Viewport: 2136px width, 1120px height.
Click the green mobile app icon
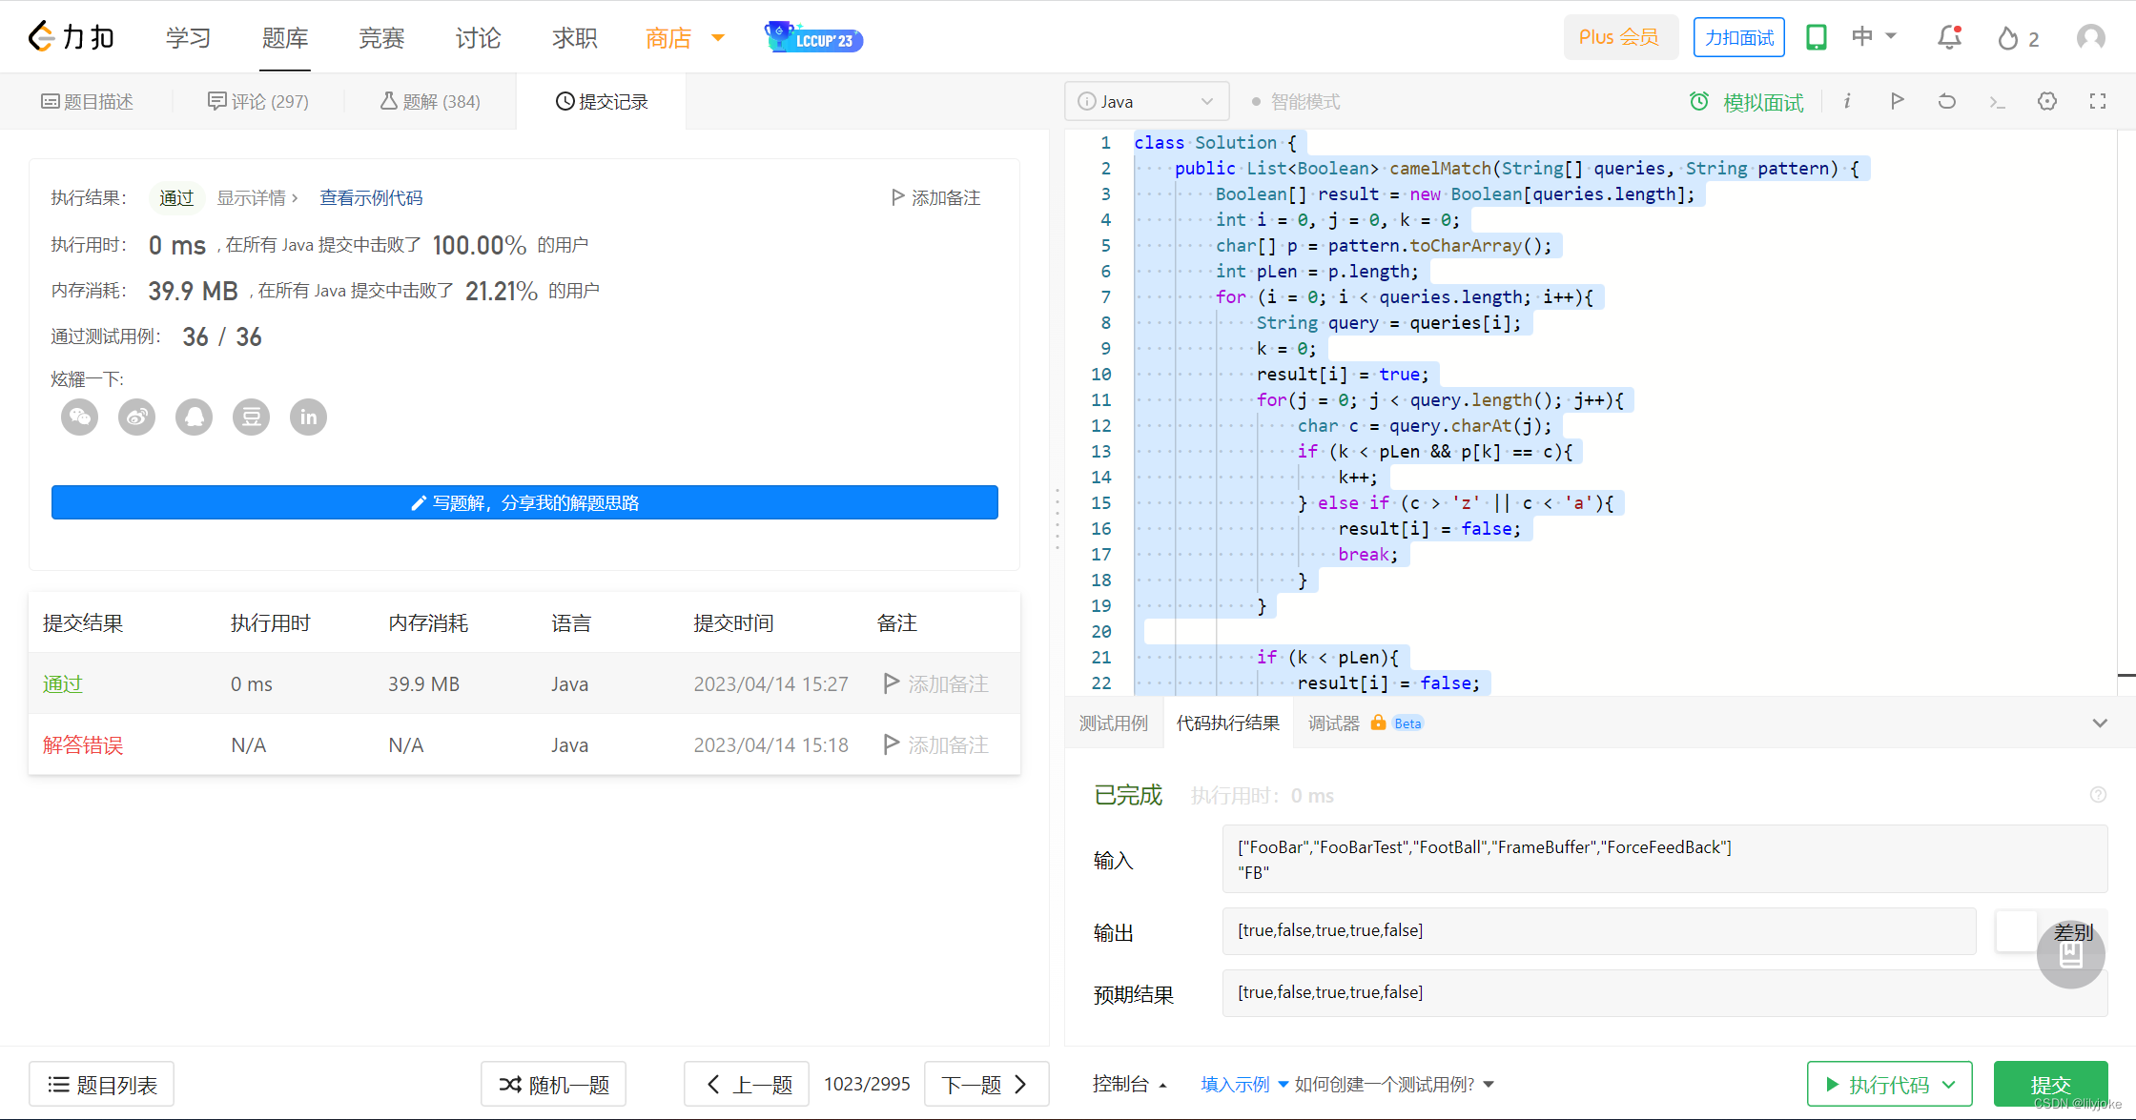tap(1816, 37)
